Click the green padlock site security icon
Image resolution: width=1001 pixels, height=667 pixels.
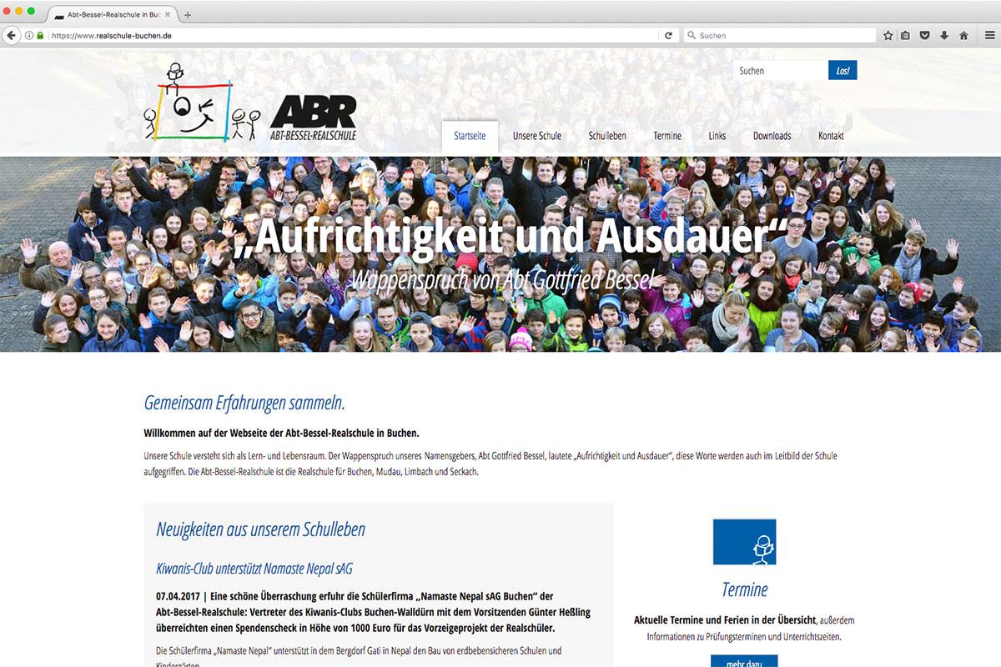(x=40, y=36)
